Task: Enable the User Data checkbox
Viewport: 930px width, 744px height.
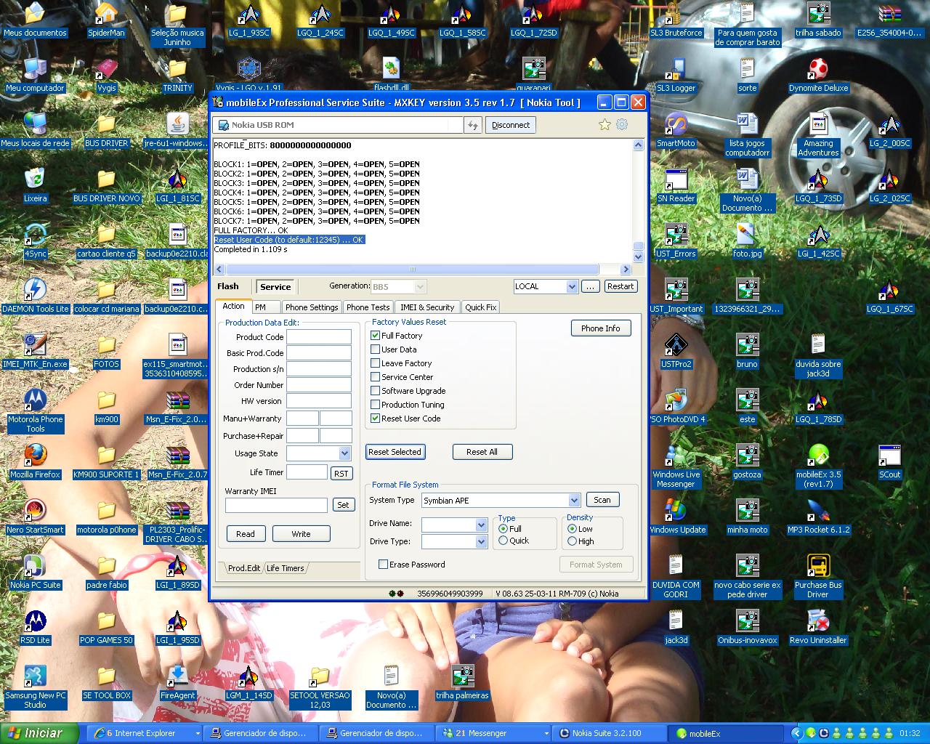Action: [376, 349]
